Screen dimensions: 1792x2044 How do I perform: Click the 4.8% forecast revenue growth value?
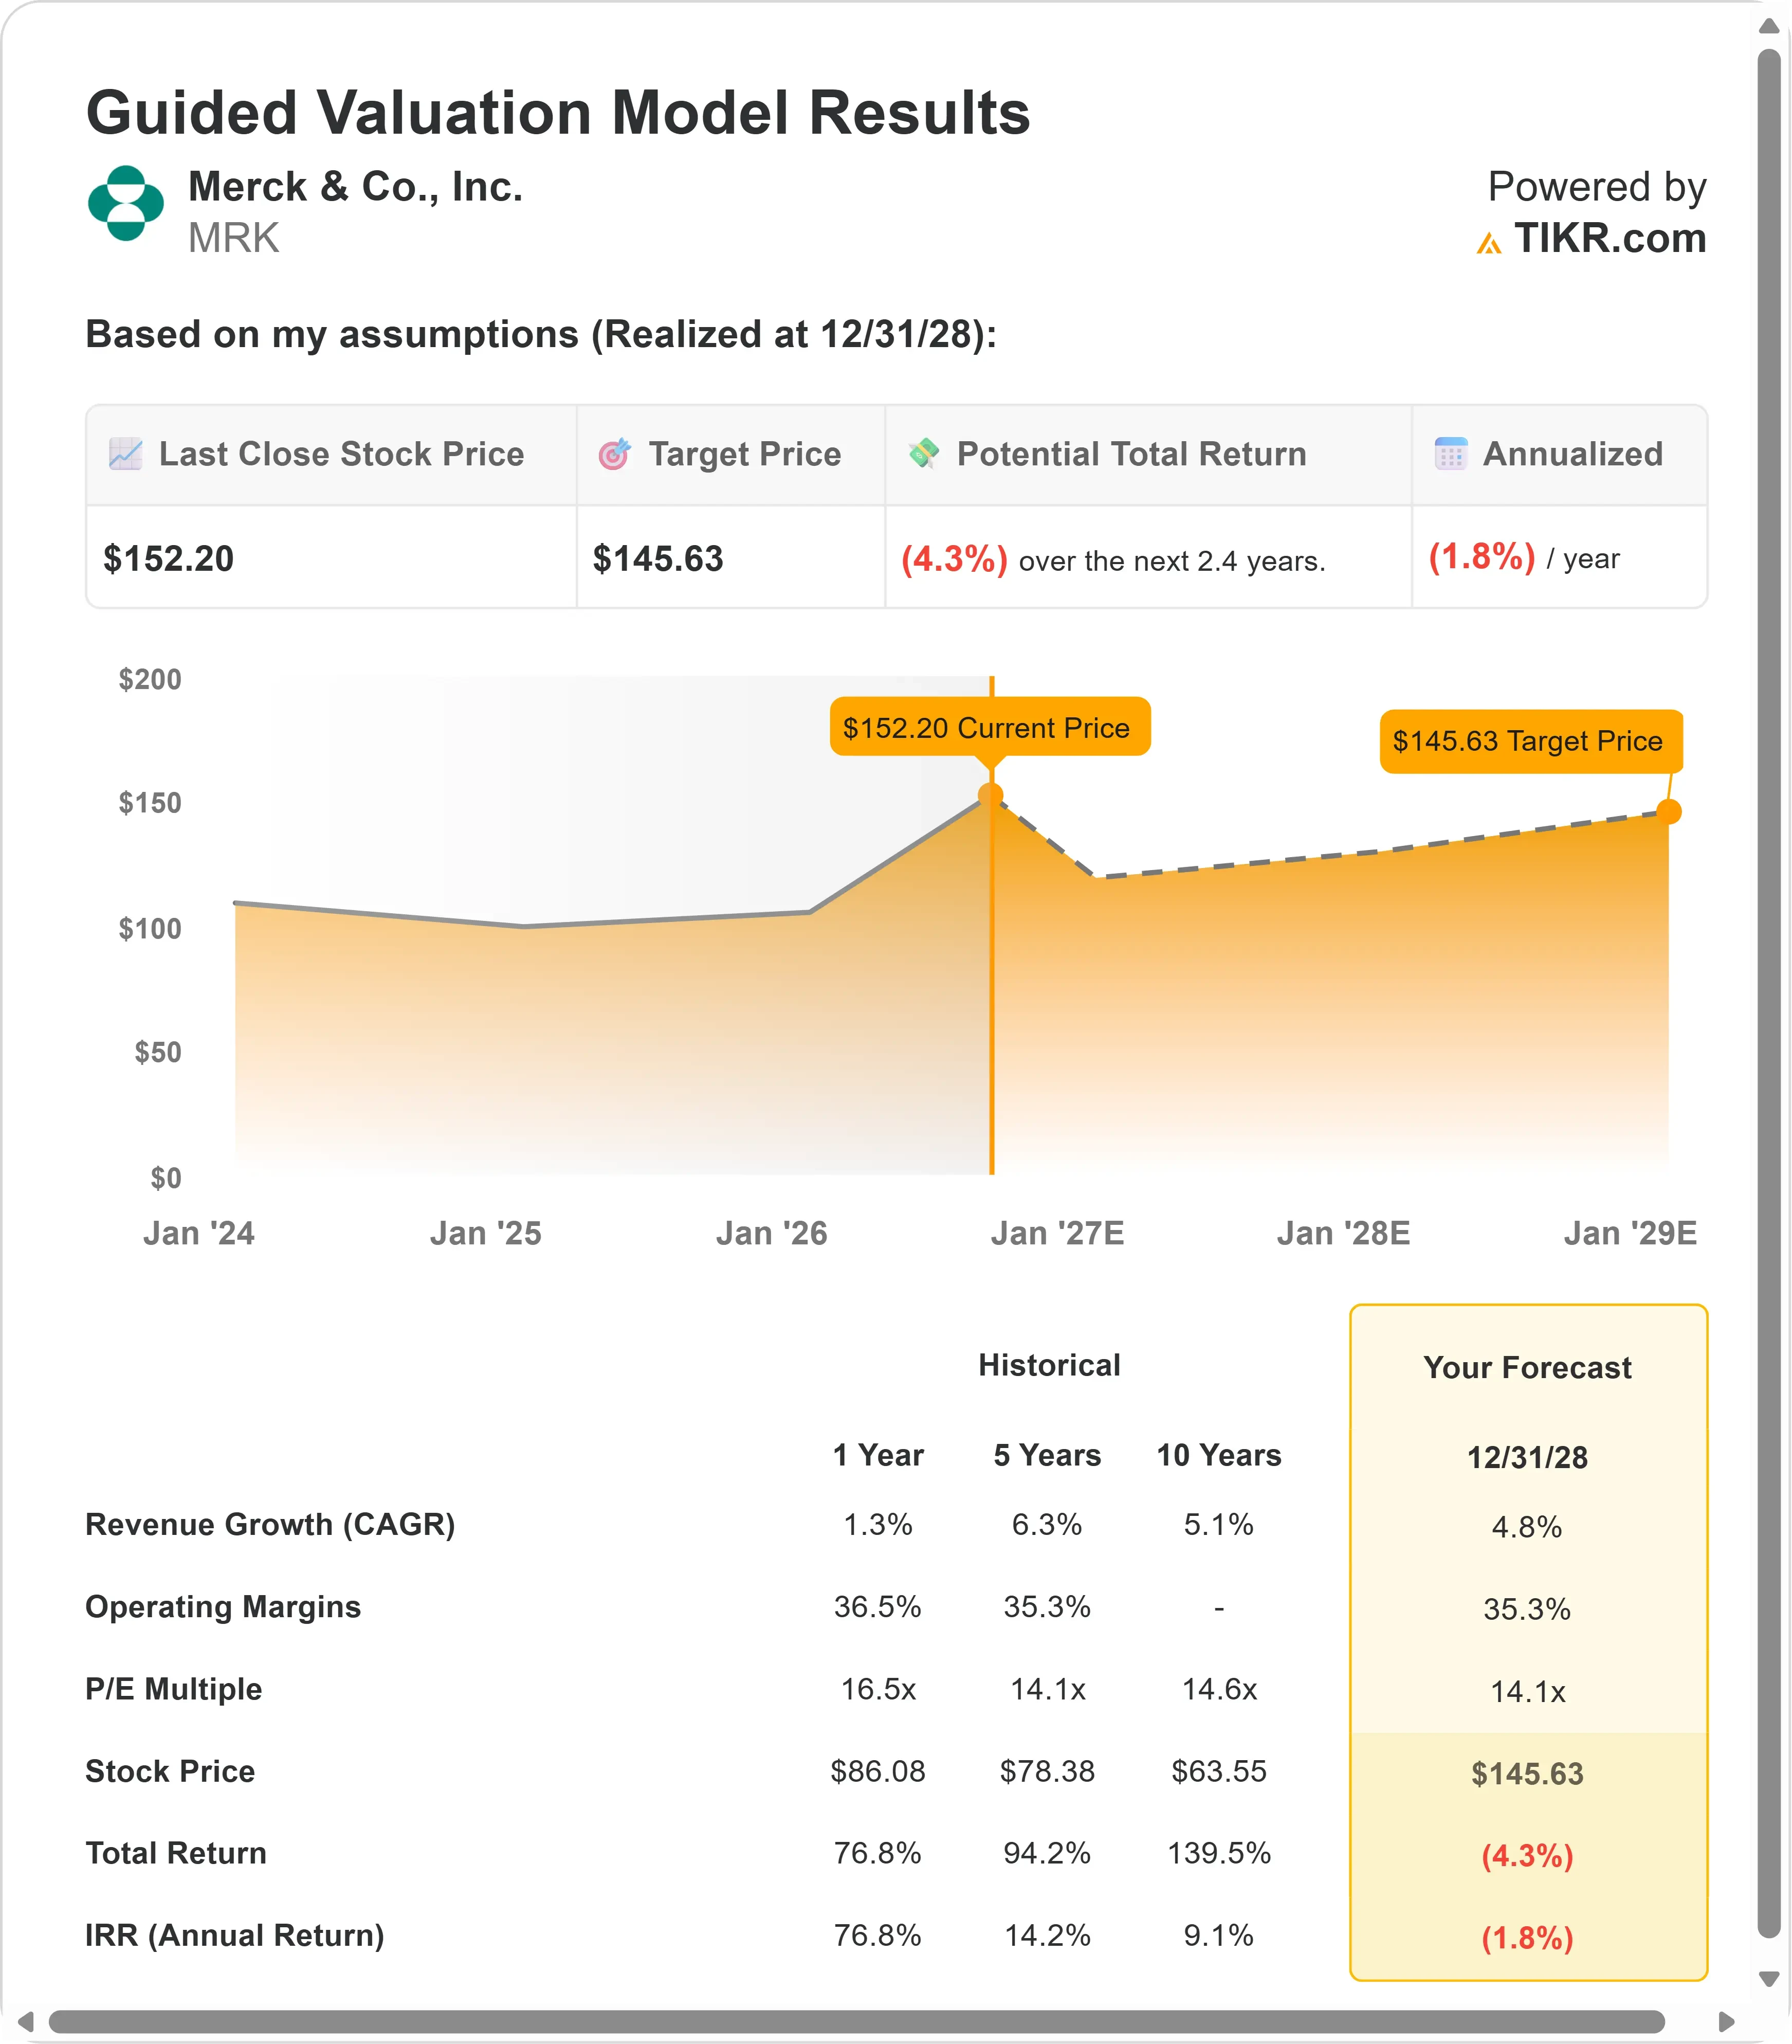click(1527, 1527)
